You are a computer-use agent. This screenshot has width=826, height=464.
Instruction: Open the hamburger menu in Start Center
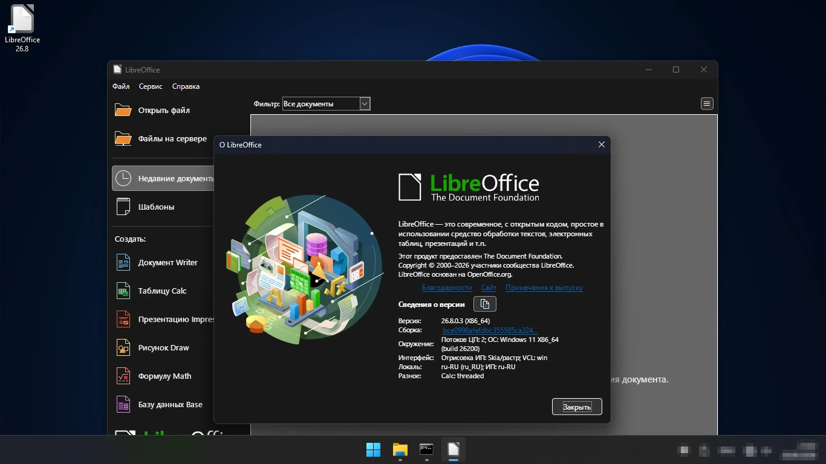click(x=707, y=103)
